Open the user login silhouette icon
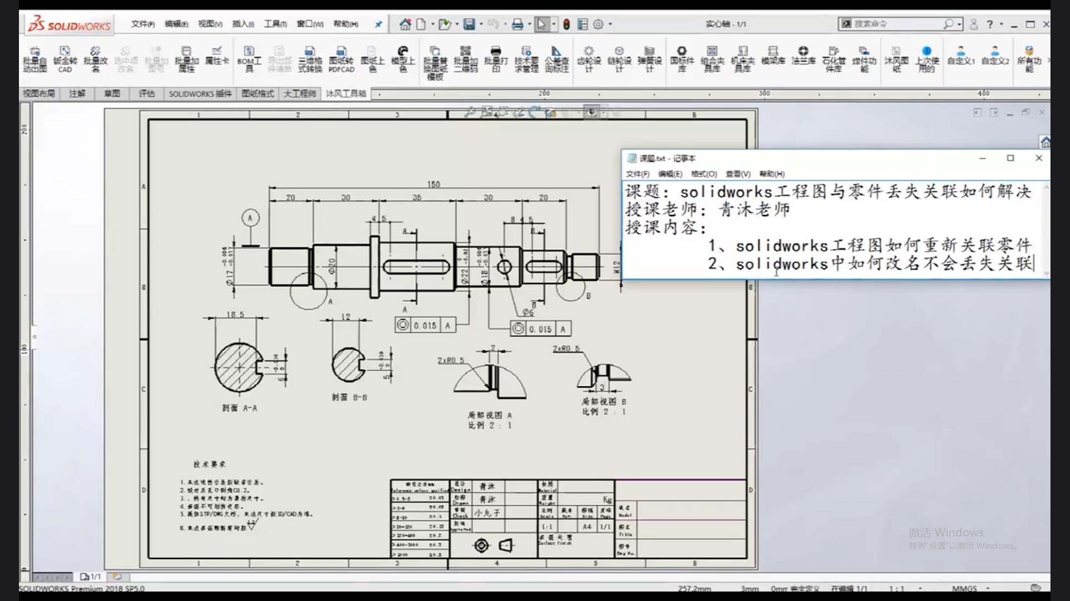 (974, 24)
